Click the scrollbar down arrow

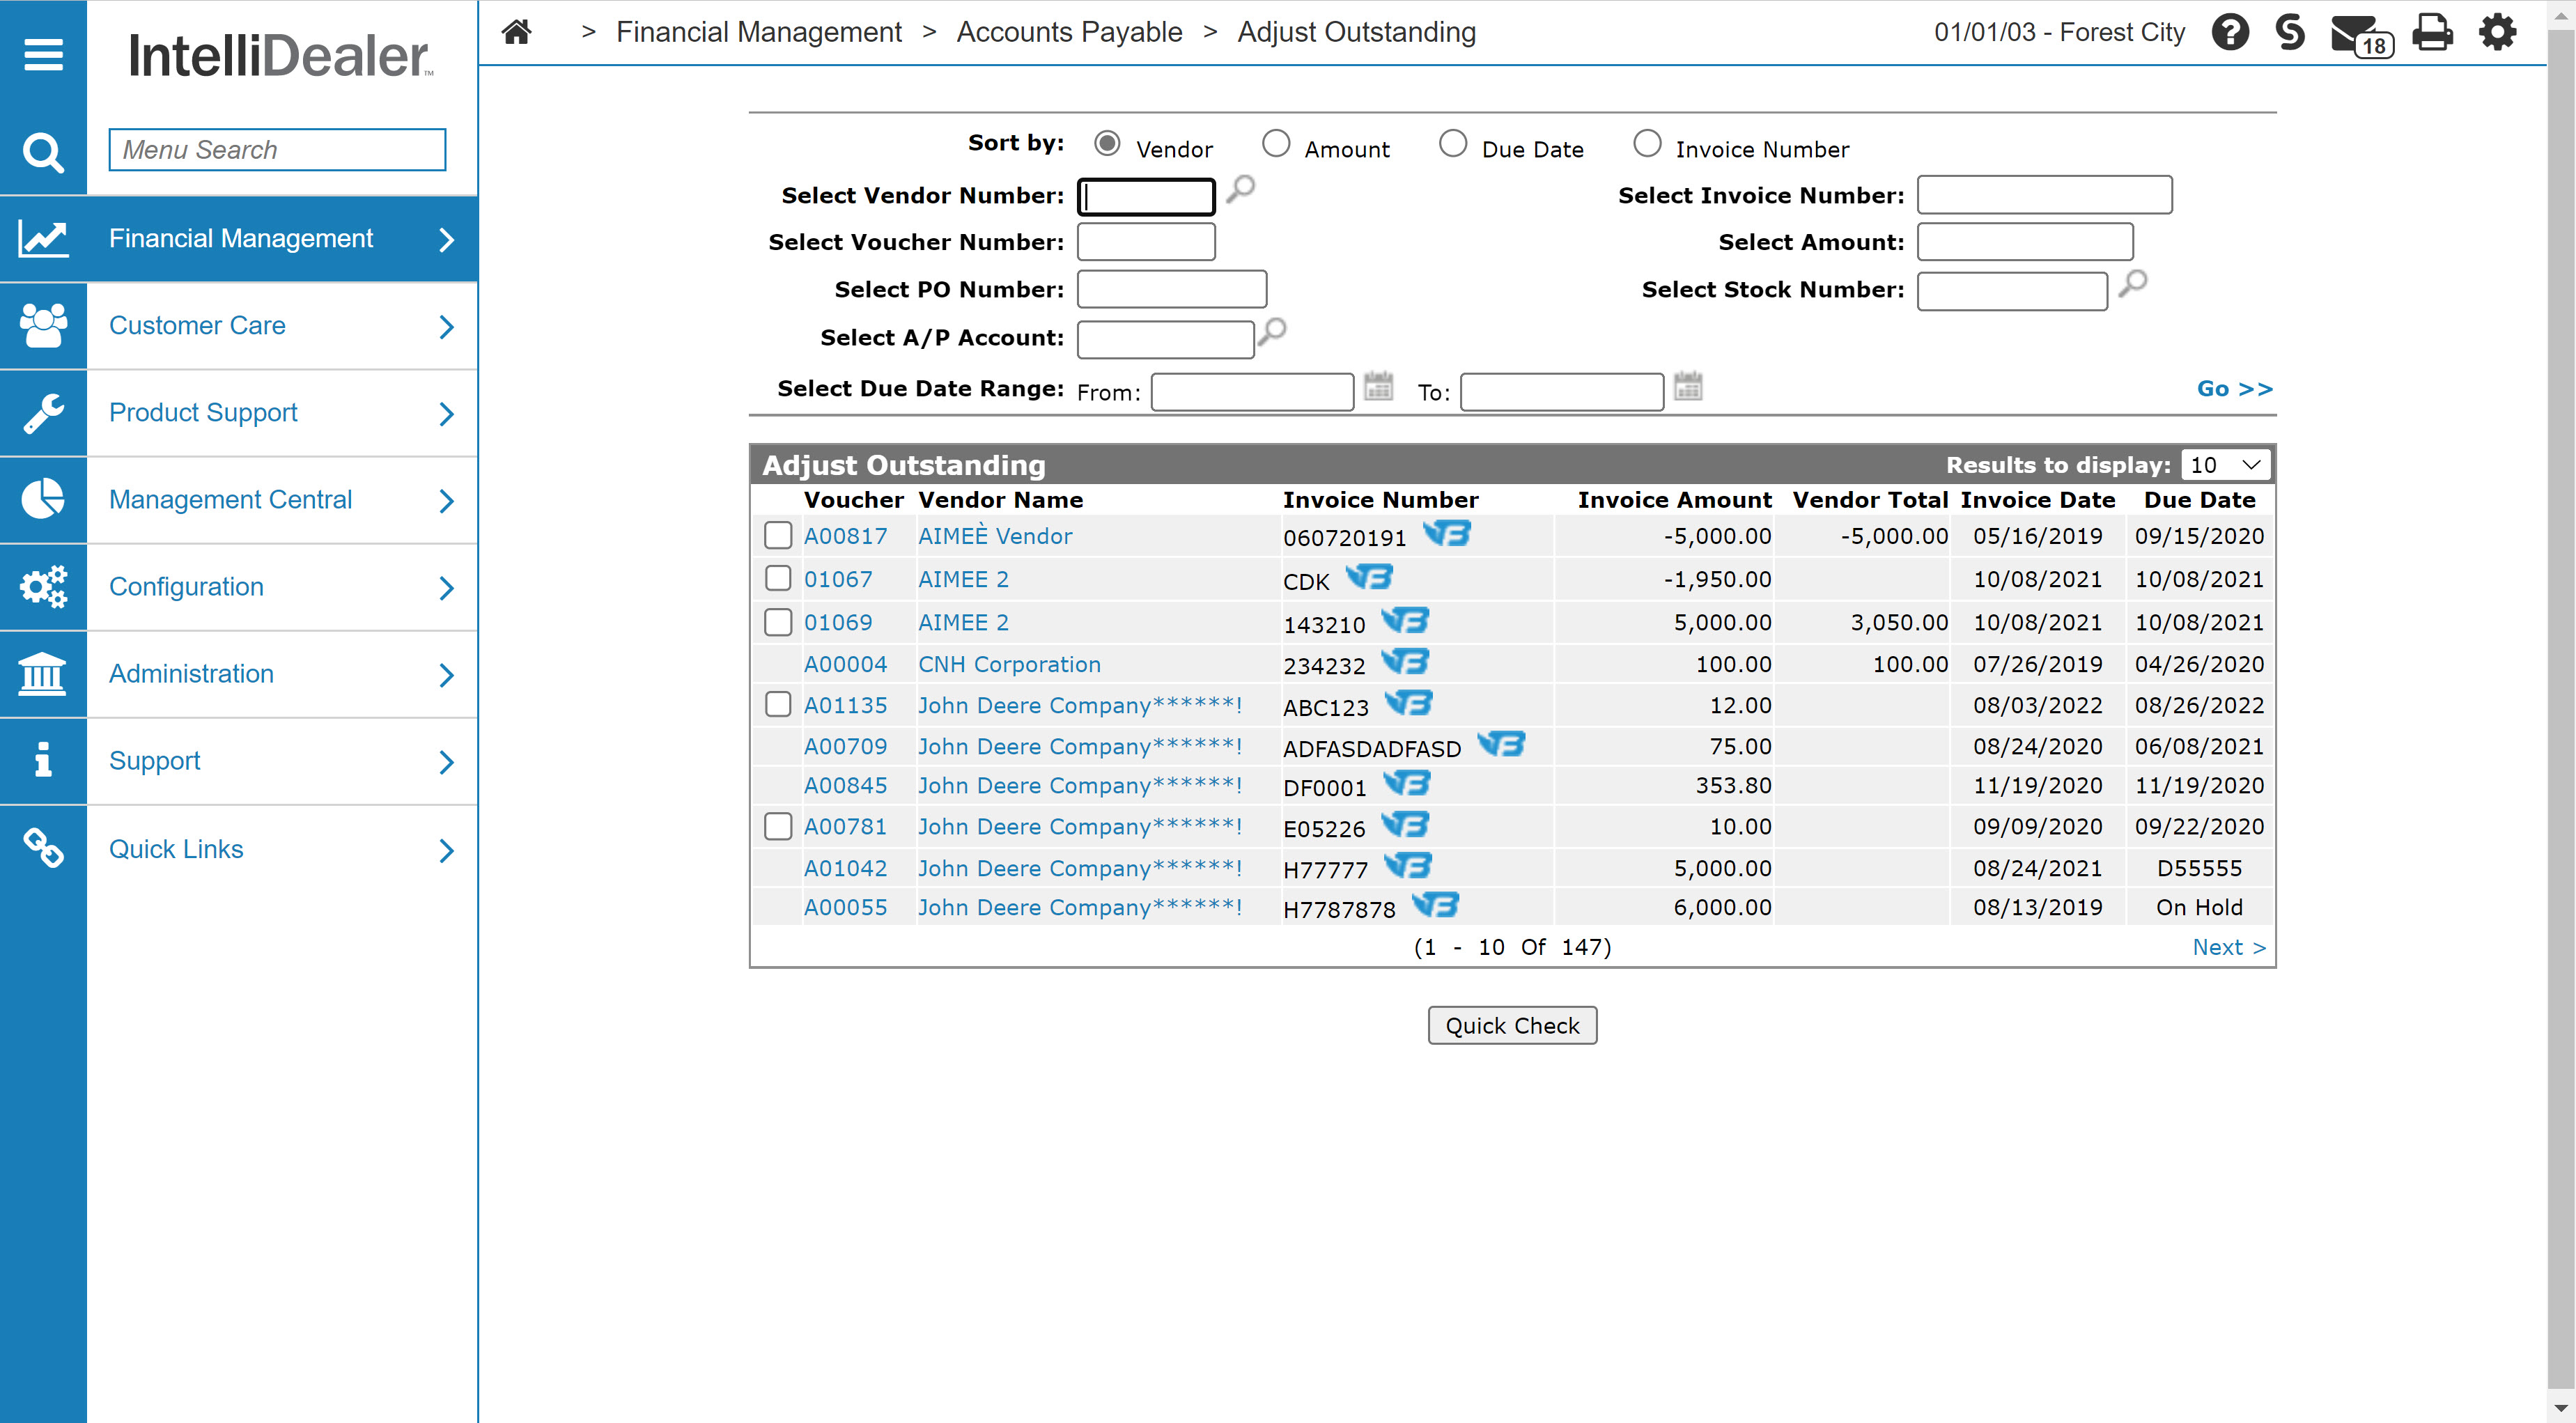click(2560, 1408)
